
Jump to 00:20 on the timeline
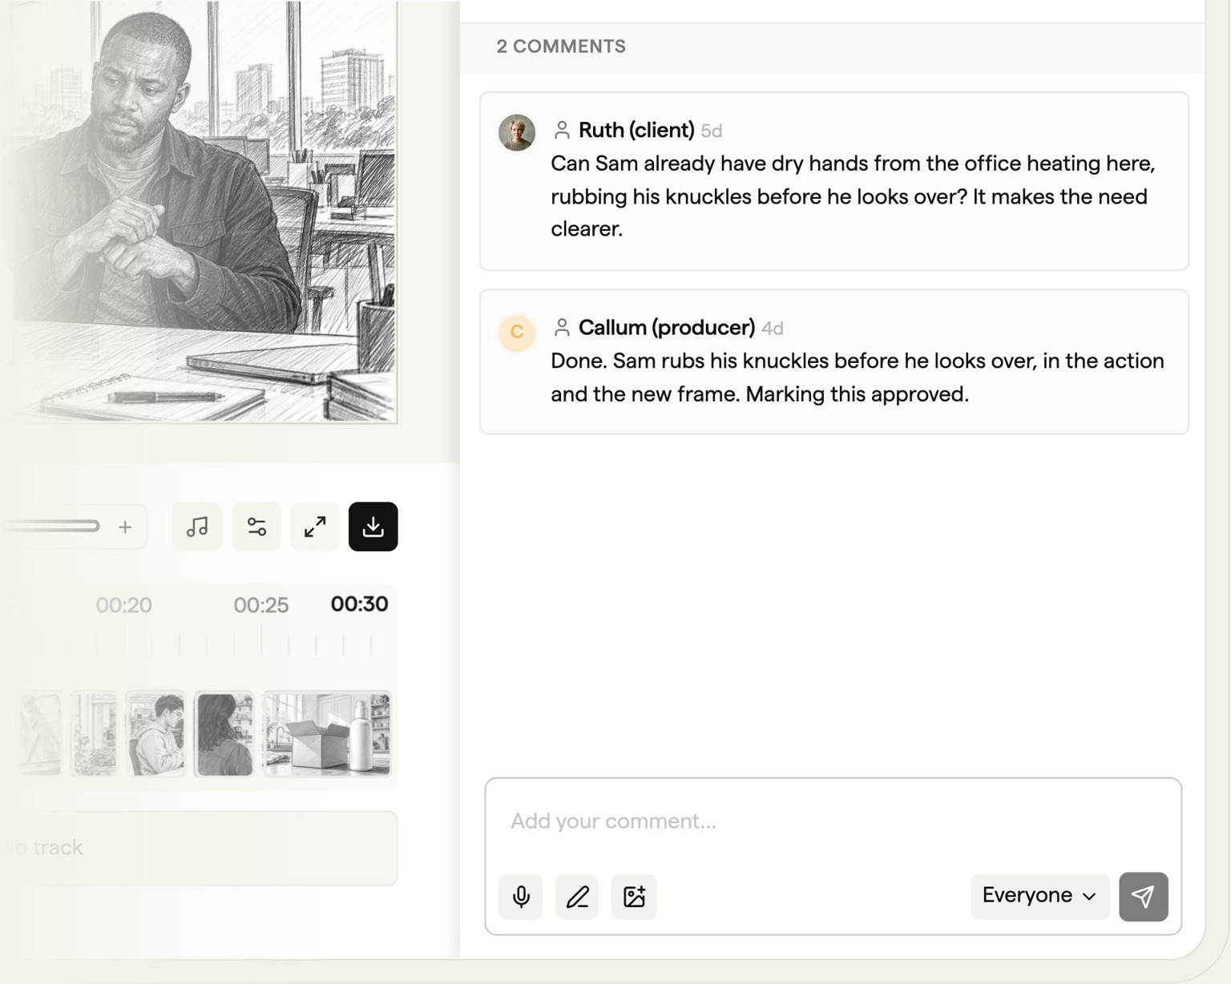[x=123, y=605]
